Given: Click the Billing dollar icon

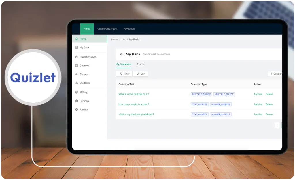Looking at the screenshot, I should 77,92.
